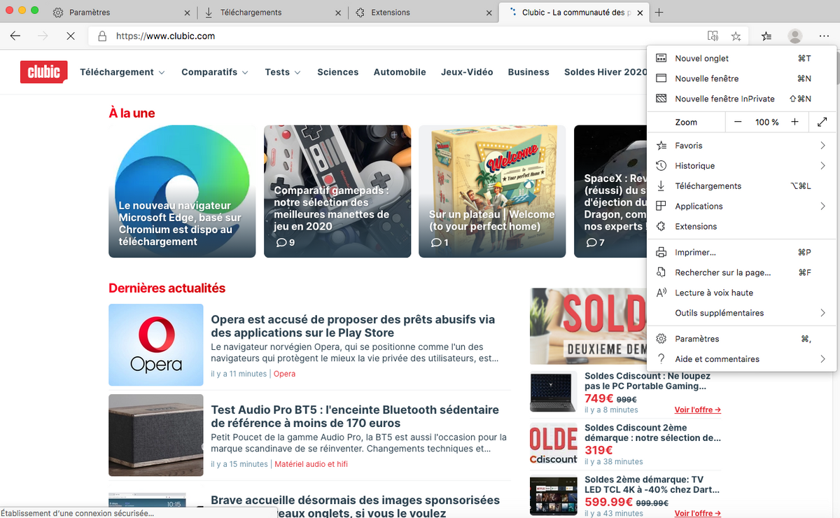
Task: Open the Microsoft Edge featured article card
Action: pos(182,191)
